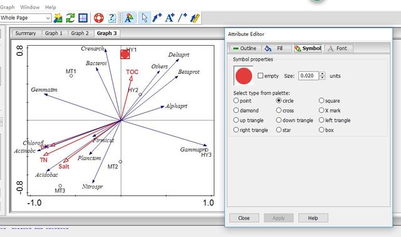This screenshot has width=401, height=237.
Task: Click the TN variable label
Action: (44, 160)
